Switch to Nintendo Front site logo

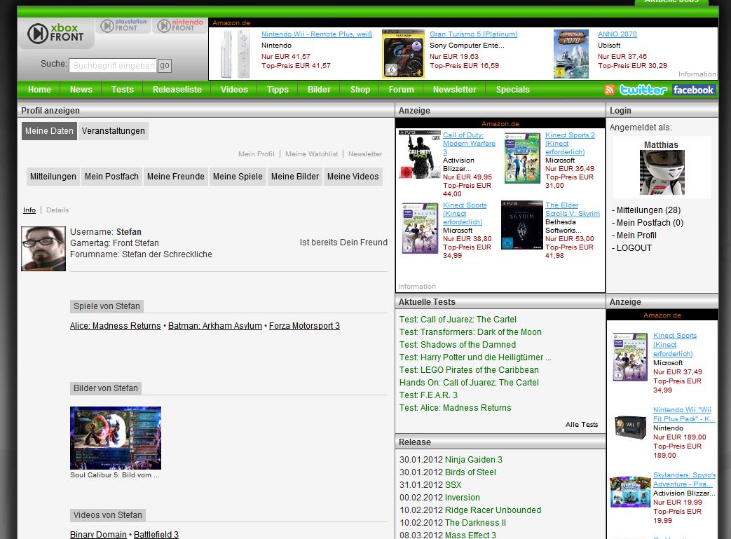click(x=180, y=26)
